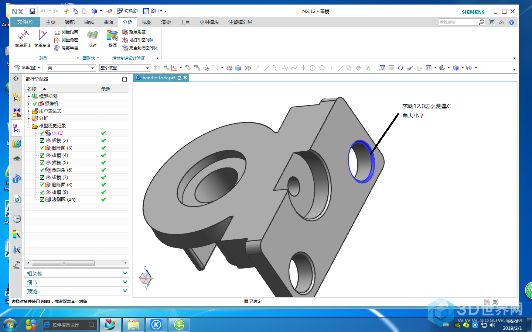Switch to the 装配 ribbon tab

click(70, 22)
